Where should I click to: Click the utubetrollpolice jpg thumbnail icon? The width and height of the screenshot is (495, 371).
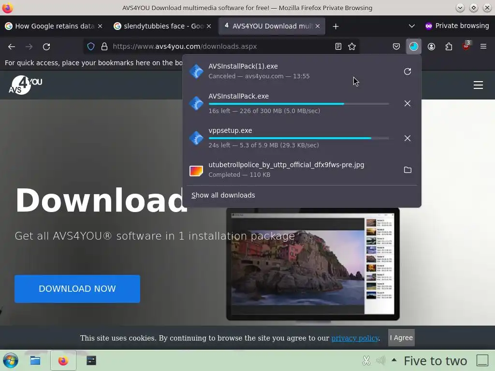196,171
